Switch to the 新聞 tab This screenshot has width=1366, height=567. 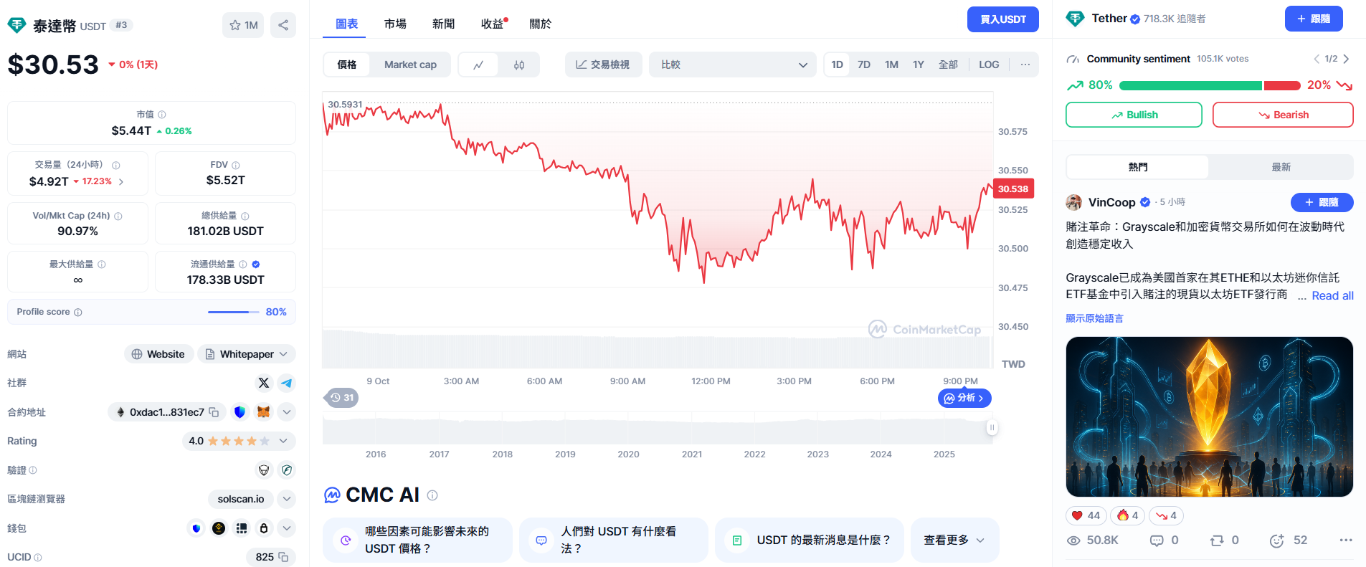tap(443, 24)
